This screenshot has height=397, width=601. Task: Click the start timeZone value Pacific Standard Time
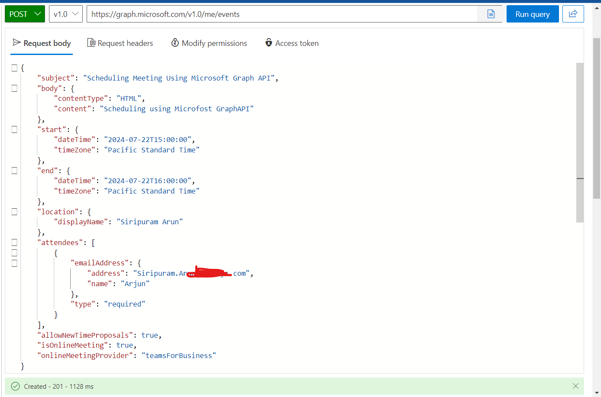click(x=152, y=150)
